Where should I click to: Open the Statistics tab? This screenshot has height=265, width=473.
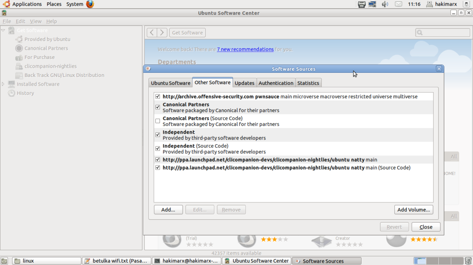tap(308, 83)
